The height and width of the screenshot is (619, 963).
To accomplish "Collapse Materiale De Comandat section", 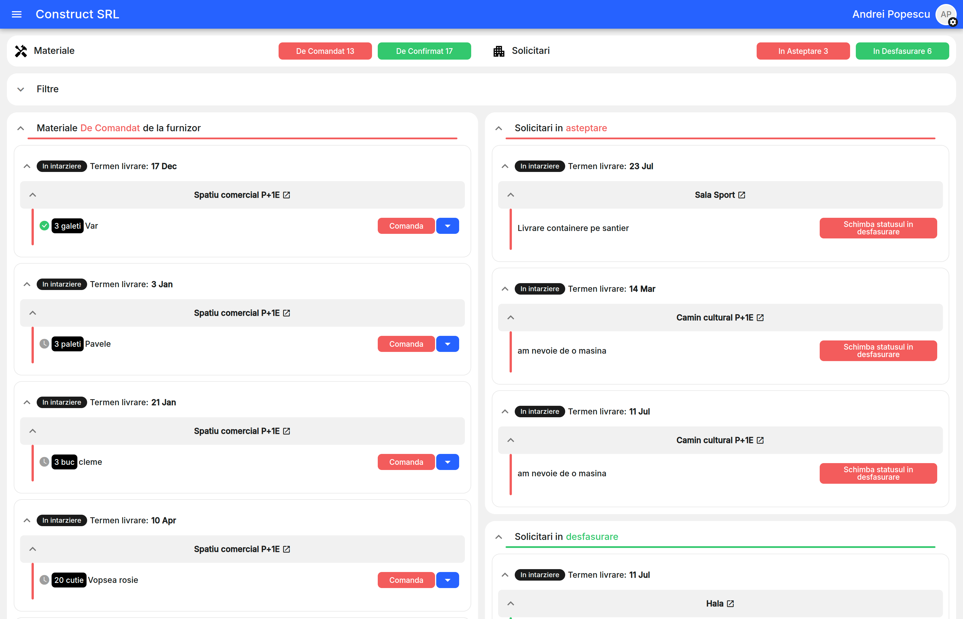I will click(21, 128).
